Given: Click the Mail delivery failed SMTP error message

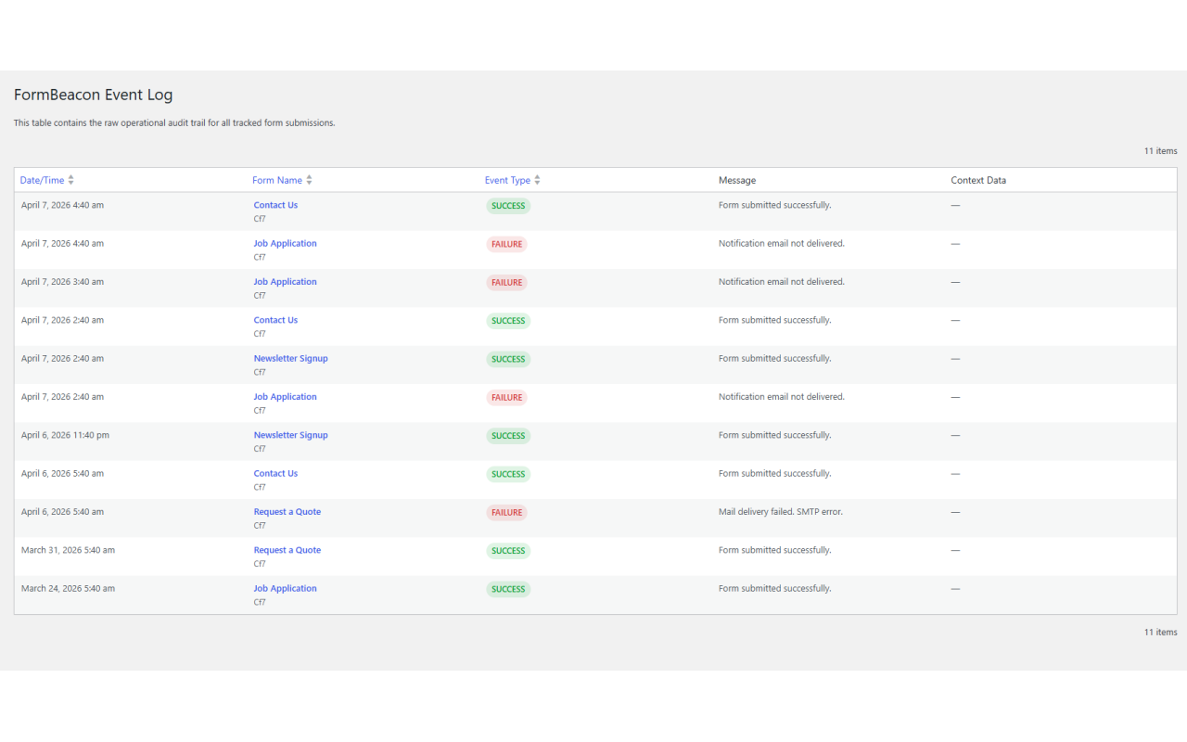Looking at the screenshot, I should pos(781,512).
